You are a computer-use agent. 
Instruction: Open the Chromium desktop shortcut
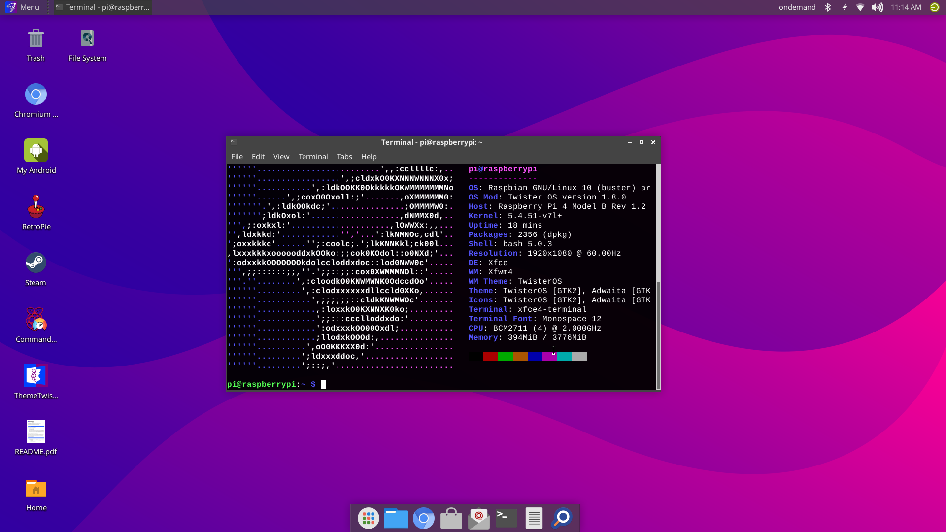(x=36, y=95)
